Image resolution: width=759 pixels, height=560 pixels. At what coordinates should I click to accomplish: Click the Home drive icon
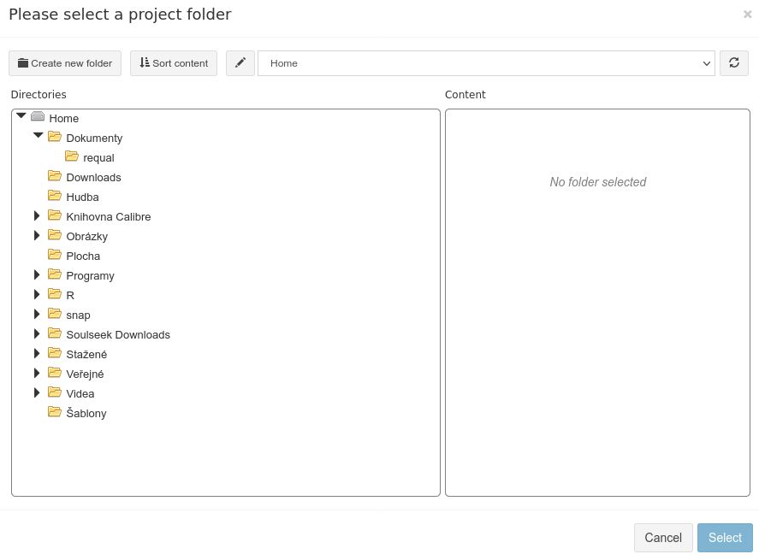pos(38,116)
